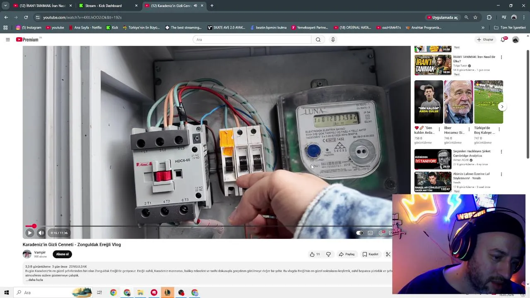The height and width of the screenshot is (298, 530).
Task: Click the Oluştur create button
Action: coord(485,39)
